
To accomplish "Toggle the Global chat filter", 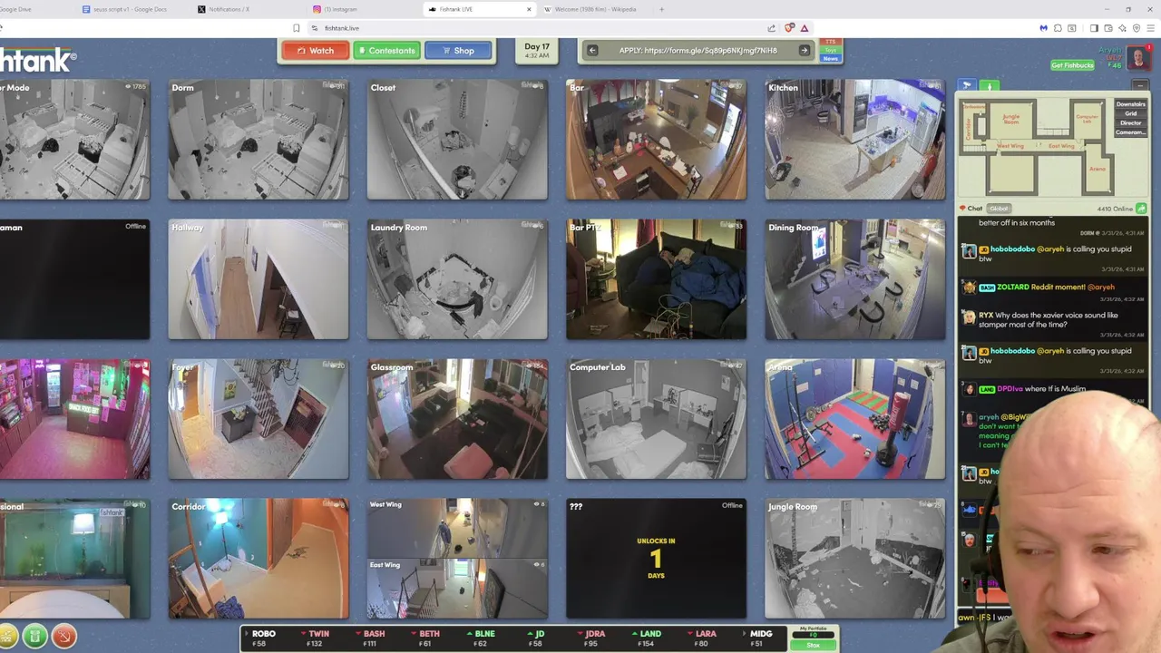I will [998, 209].
